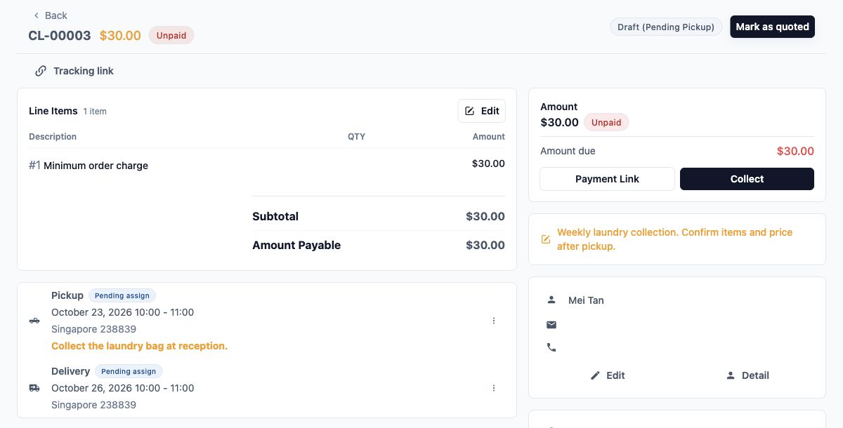Click the phone icon in customer card
Screen dimensions: 843x428
pos(551,347)
